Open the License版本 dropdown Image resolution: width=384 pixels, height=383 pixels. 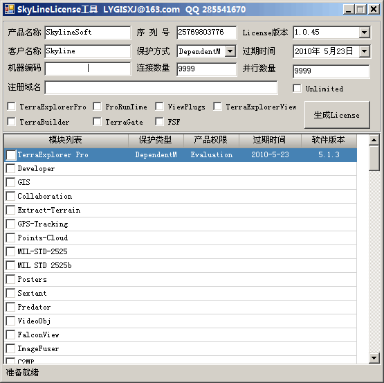[364, 33]
